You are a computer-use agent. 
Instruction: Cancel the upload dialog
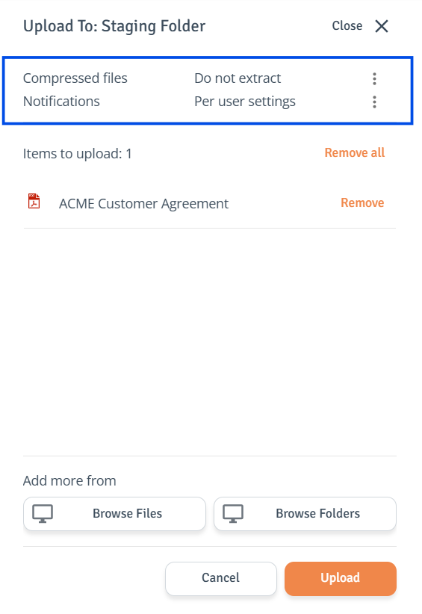221,578
